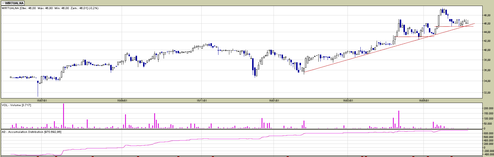Click the 16/03/01 date axis label
This screenshot has width=494, height=157.
348,100
